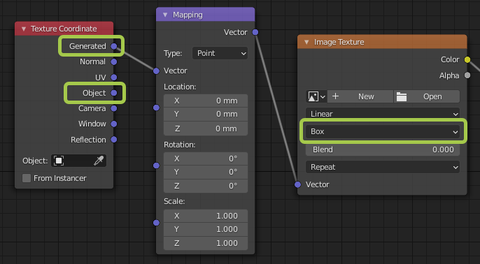This screenshot has width=480, height=264.
Task: Click the UV output socket
Action: [114, 78]
